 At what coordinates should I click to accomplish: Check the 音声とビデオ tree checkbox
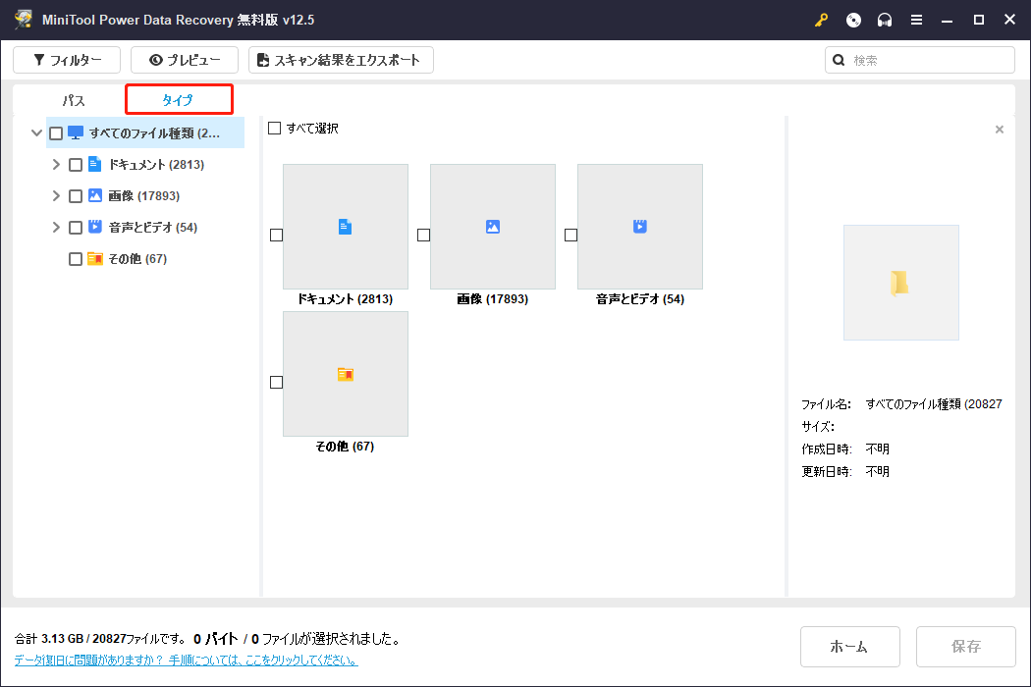pos(76,228)
